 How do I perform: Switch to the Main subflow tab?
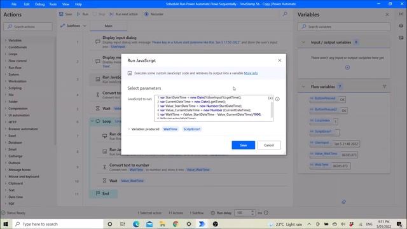click(109, 25)
